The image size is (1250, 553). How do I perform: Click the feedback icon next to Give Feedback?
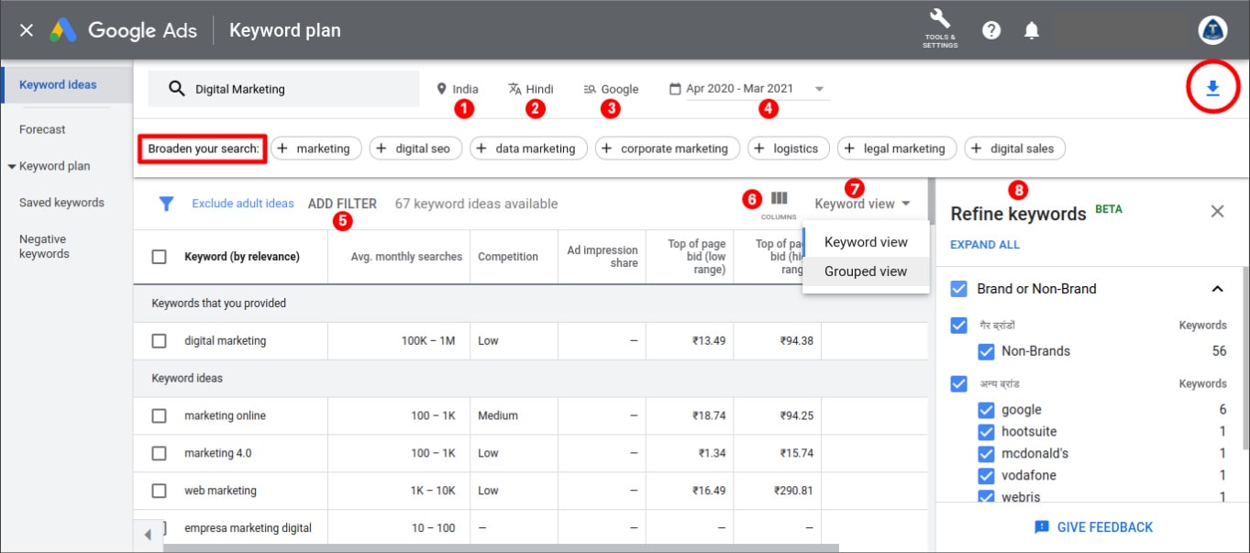pos(1041,527)
